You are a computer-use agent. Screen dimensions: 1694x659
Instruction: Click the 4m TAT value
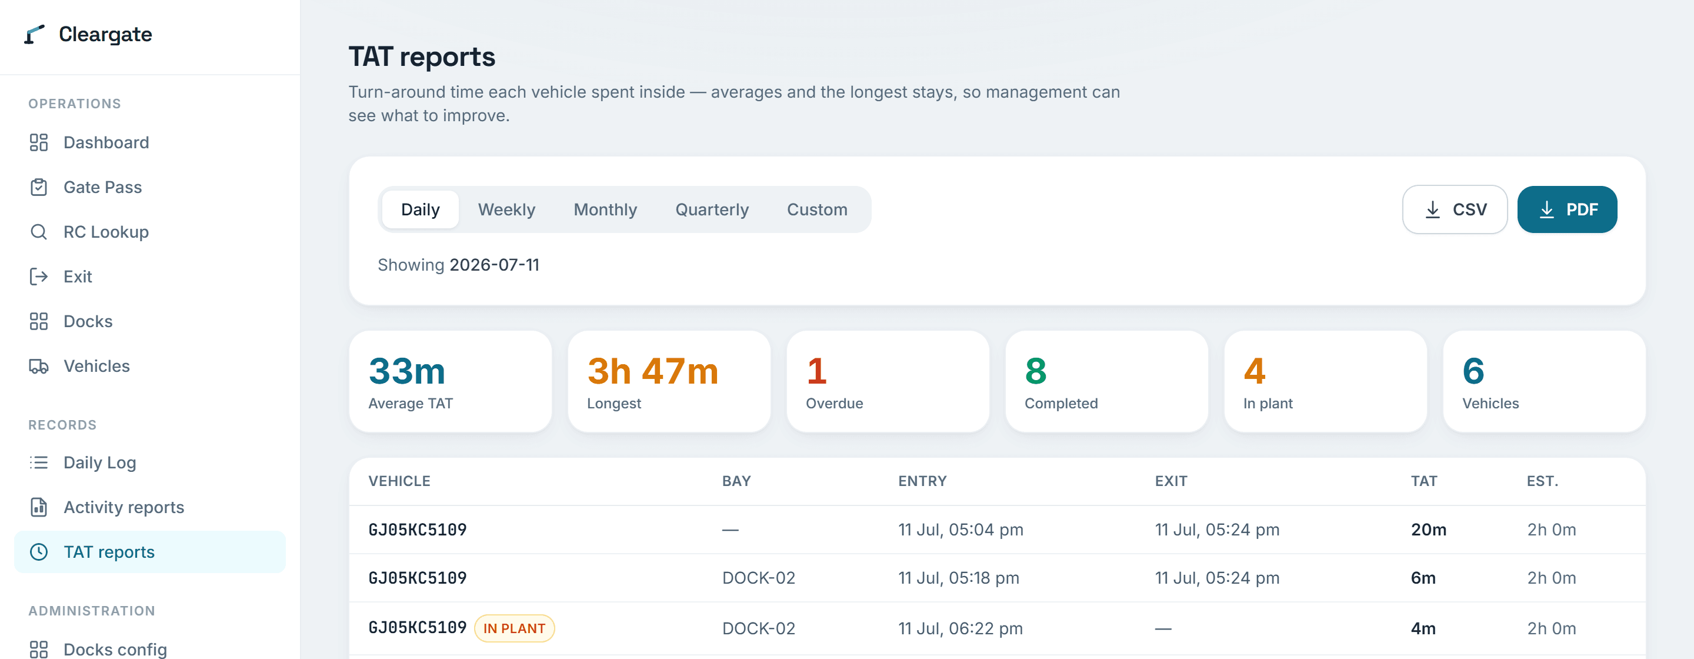tap(1423, 629)
